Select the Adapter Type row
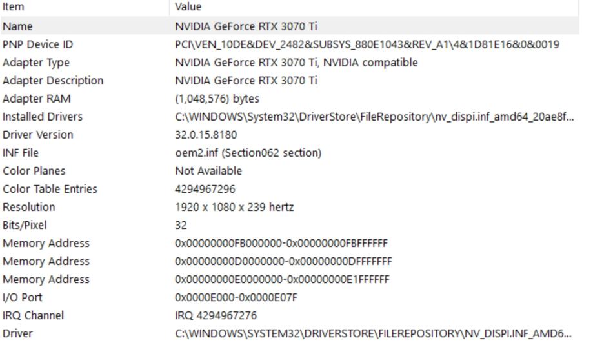This screenshot has width=593, height=345. point(36,63)
